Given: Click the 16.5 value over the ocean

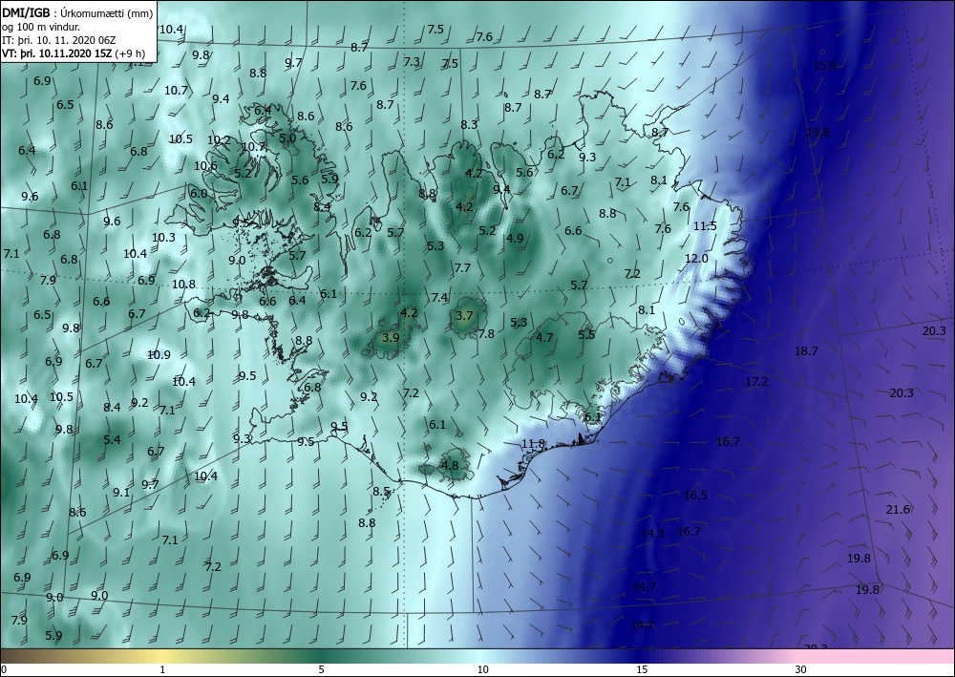Looking at the screenshot, I should [695, 495].
